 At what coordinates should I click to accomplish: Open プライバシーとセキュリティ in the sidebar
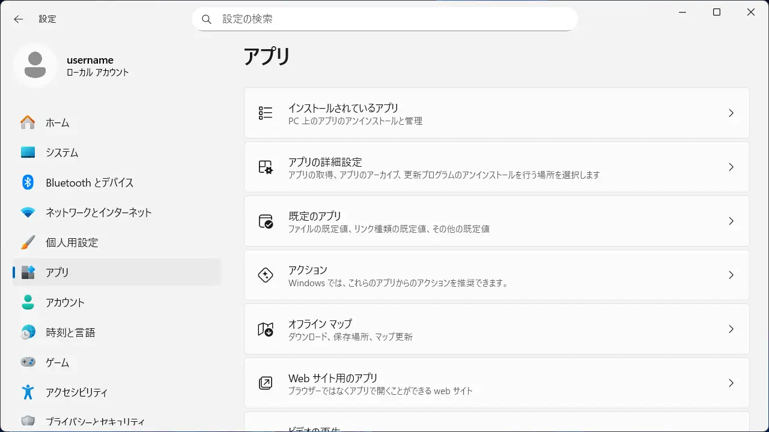pos(95,421)
